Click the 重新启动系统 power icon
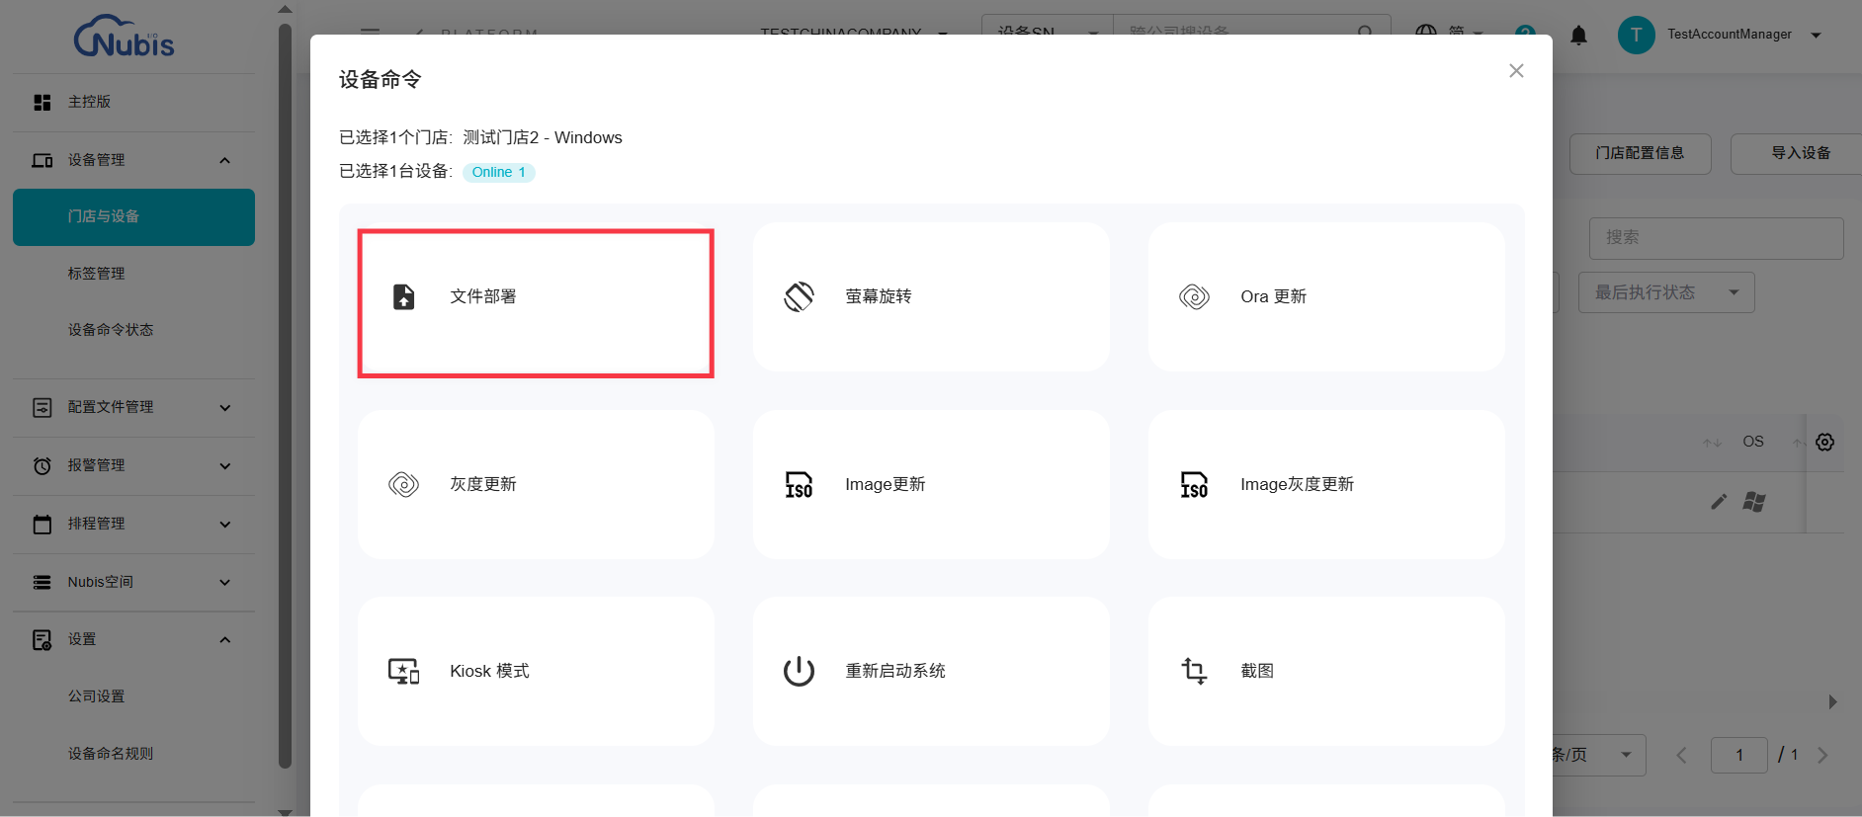The width and height of the screenshot is (1862, 817). [799, 671]
